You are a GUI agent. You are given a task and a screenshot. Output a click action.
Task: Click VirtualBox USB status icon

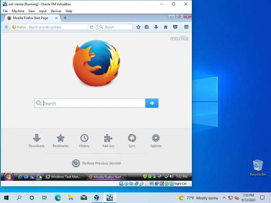tap(141, 184)
